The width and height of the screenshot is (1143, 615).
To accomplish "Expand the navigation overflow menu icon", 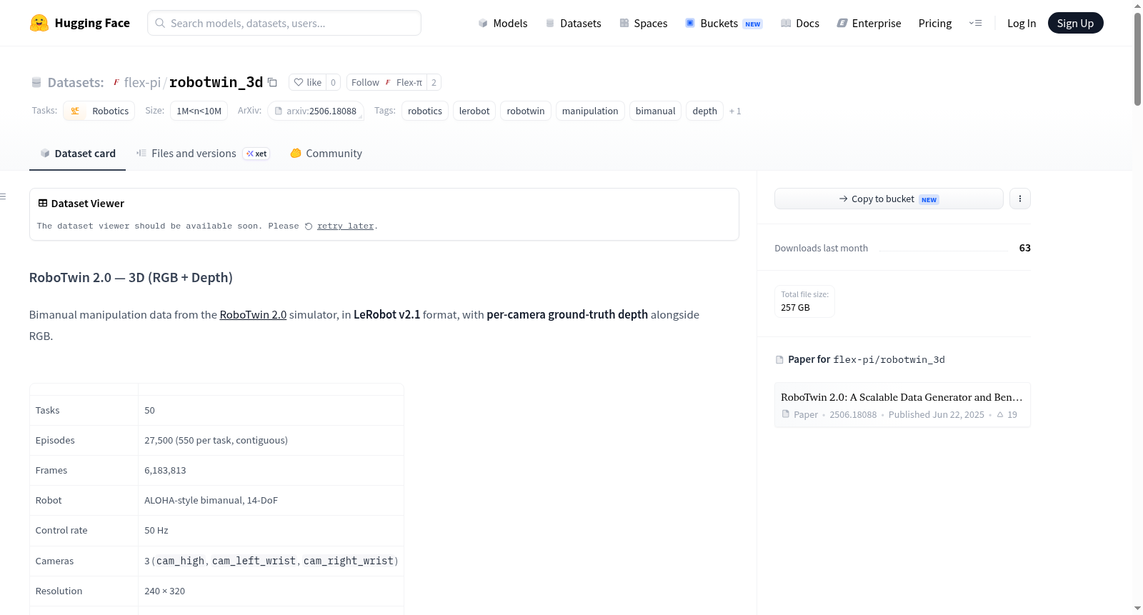I will pos(975,23).
